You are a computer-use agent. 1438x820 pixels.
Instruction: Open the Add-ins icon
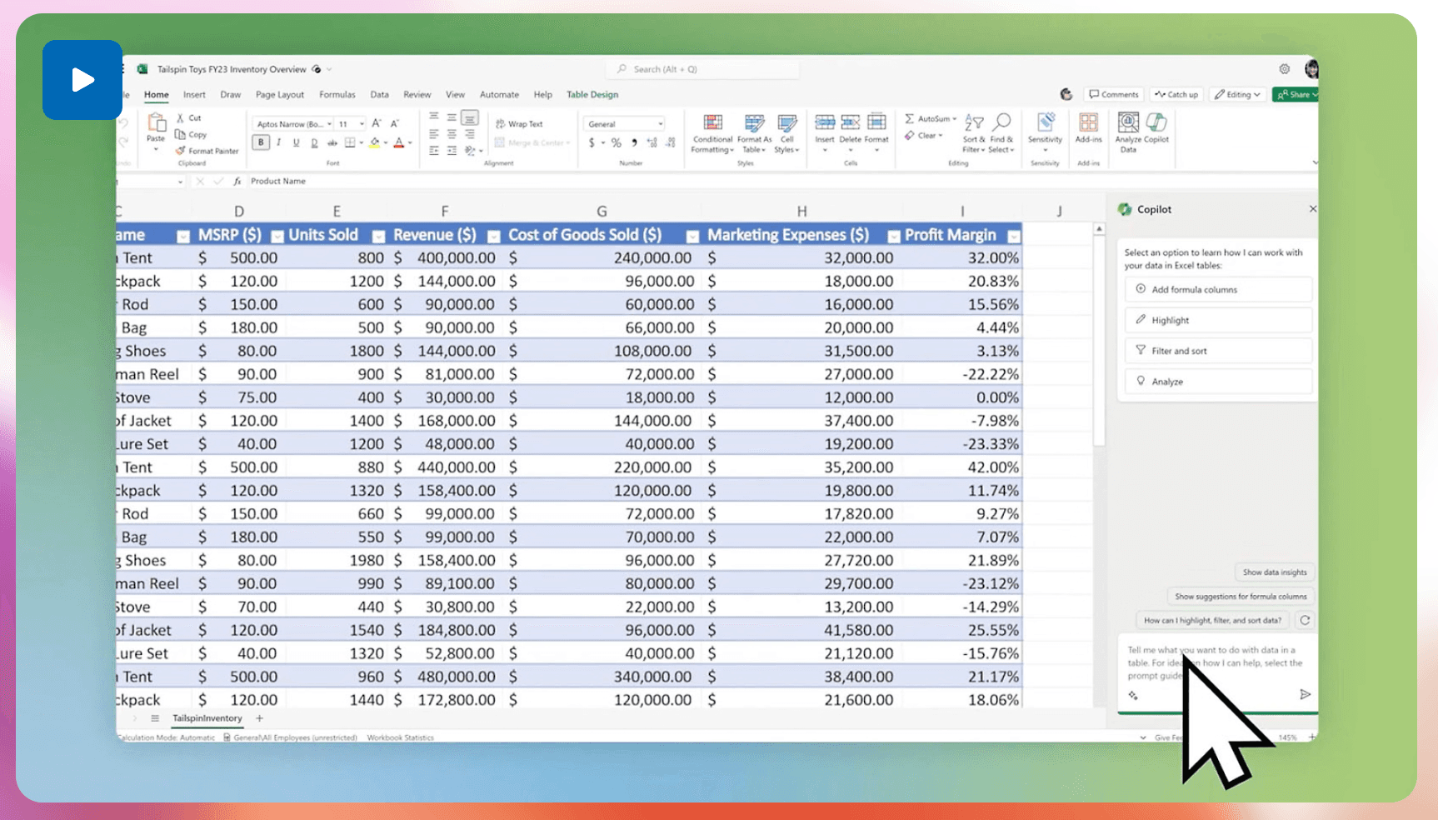point(1088,122)
